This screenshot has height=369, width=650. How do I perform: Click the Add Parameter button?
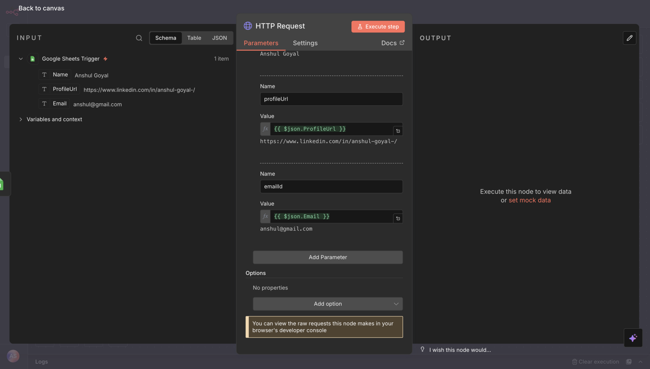328,257
